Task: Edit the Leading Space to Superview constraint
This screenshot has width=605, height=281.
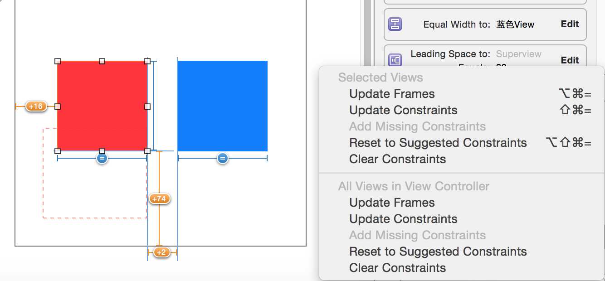Action: 570,60
